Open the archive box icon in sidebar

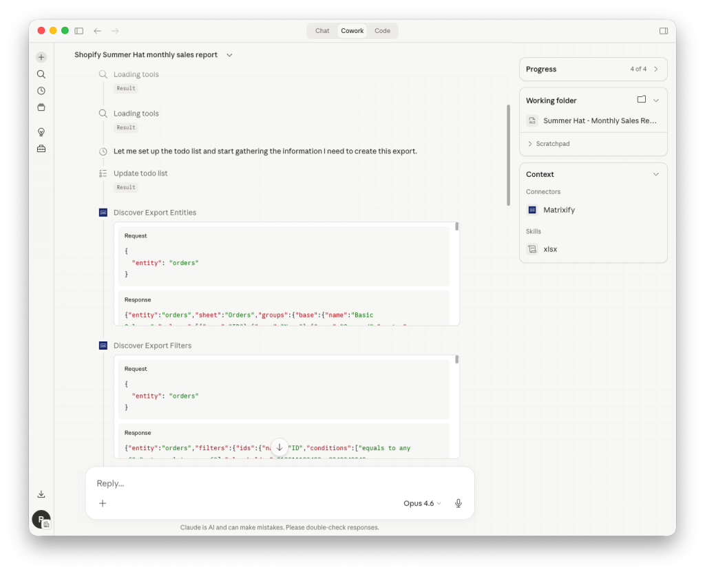tap(41, 107)
